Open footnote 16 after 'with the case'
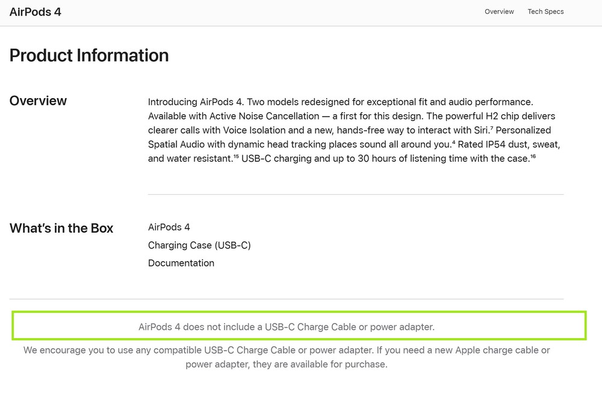 [533, 156]
